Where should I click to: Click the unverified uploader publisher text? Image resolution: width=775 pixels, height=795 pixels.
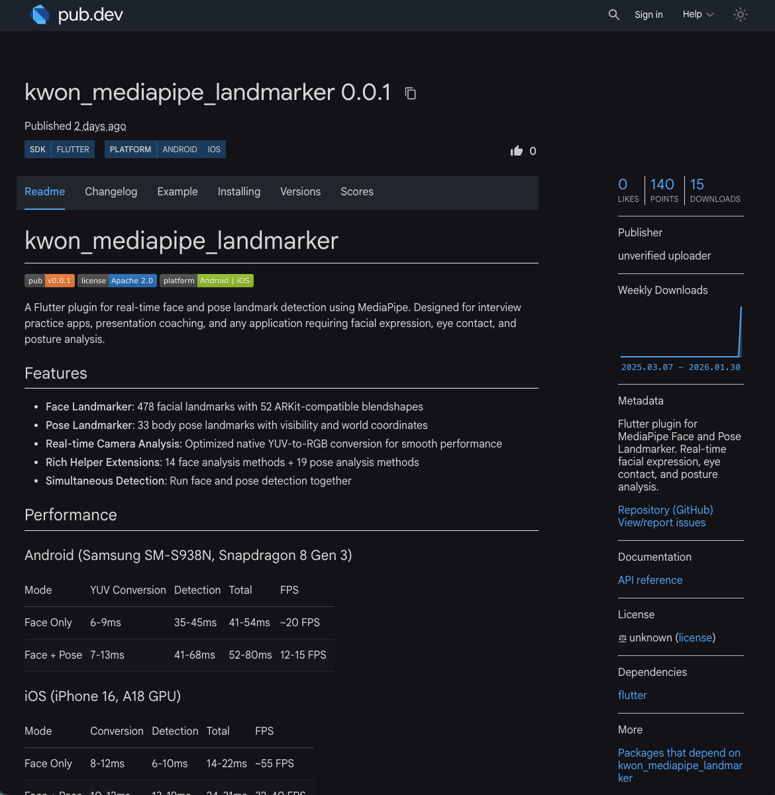pyautogui.click(x=664, y=256)
